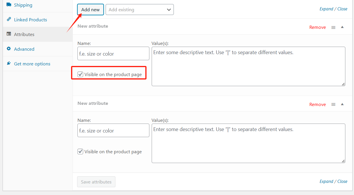The image size is (354, 195).
Task: Click the Attributes list icon
Action: pyautogui.click(x=9, y=34)
